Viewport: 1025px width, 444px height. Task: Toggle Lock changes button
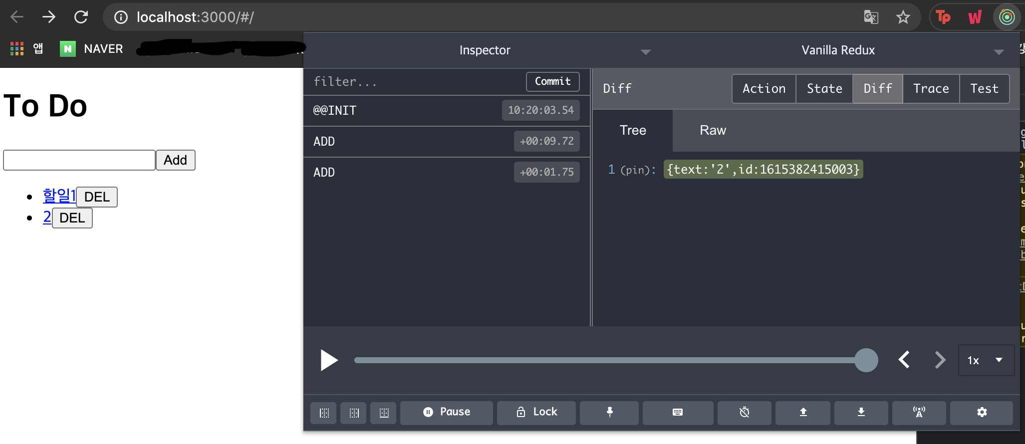pyautogui.click(x=536, y=413)
